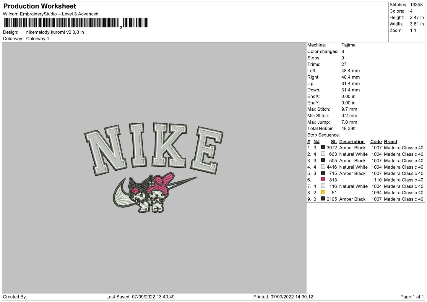
Task: Click the Width value '3.81 in'
Action: pyautogui.click(x=417, y=24)
